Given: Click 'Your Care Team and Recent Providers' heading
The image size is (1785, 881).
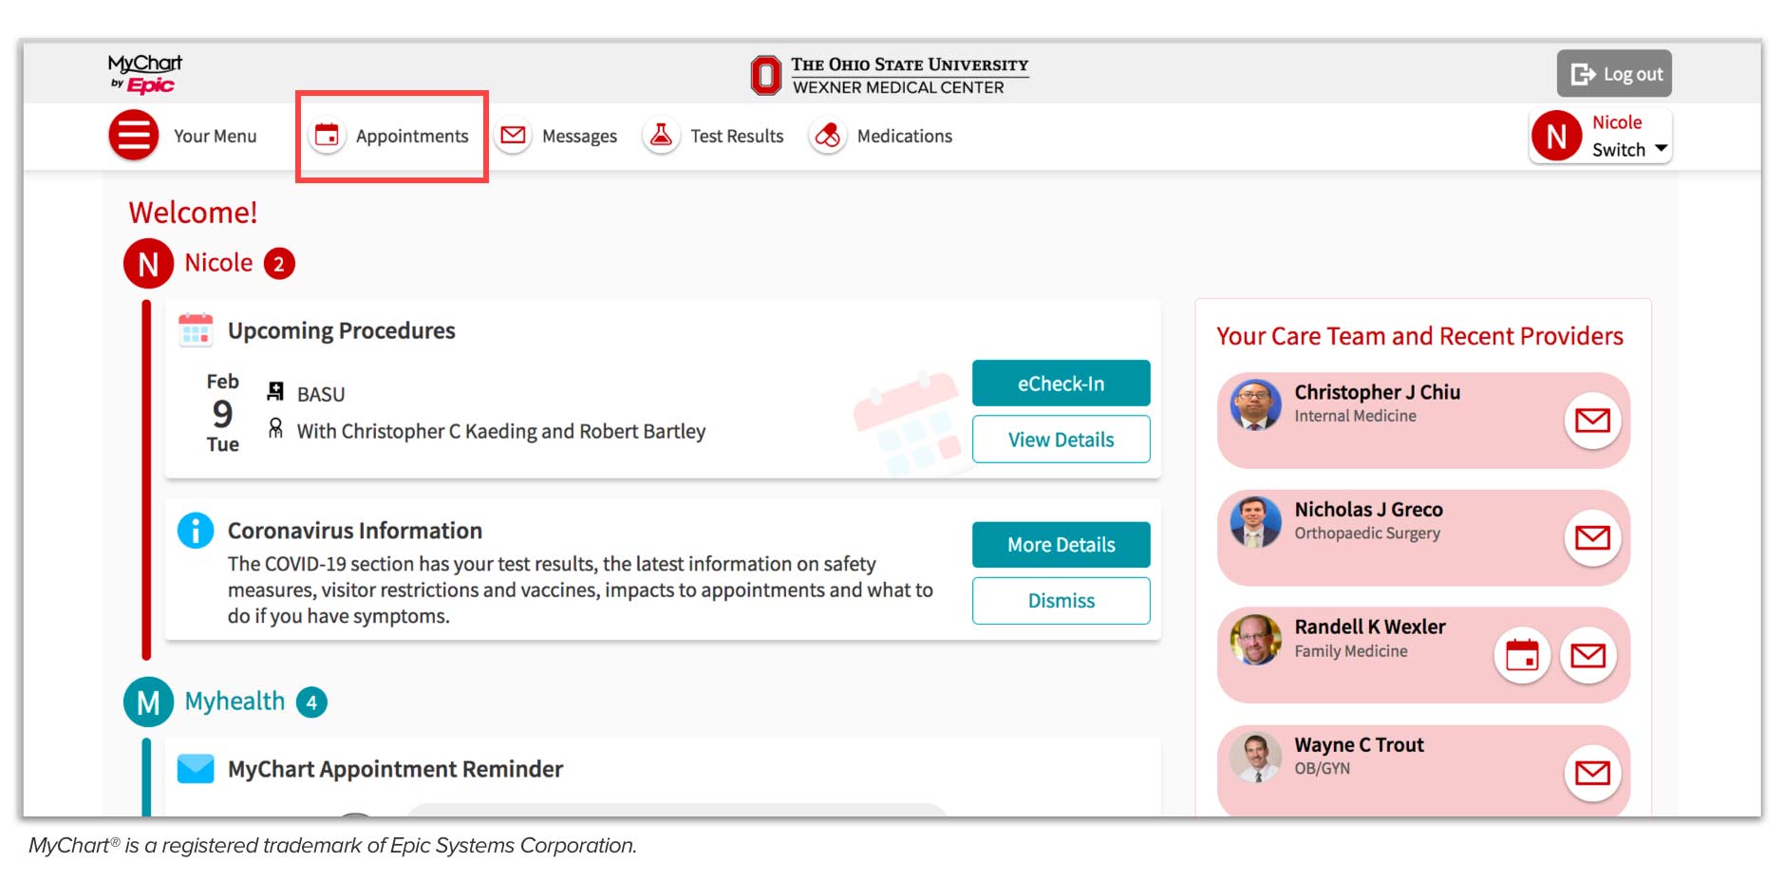Looking at the screenshot, I should 1419,336.
